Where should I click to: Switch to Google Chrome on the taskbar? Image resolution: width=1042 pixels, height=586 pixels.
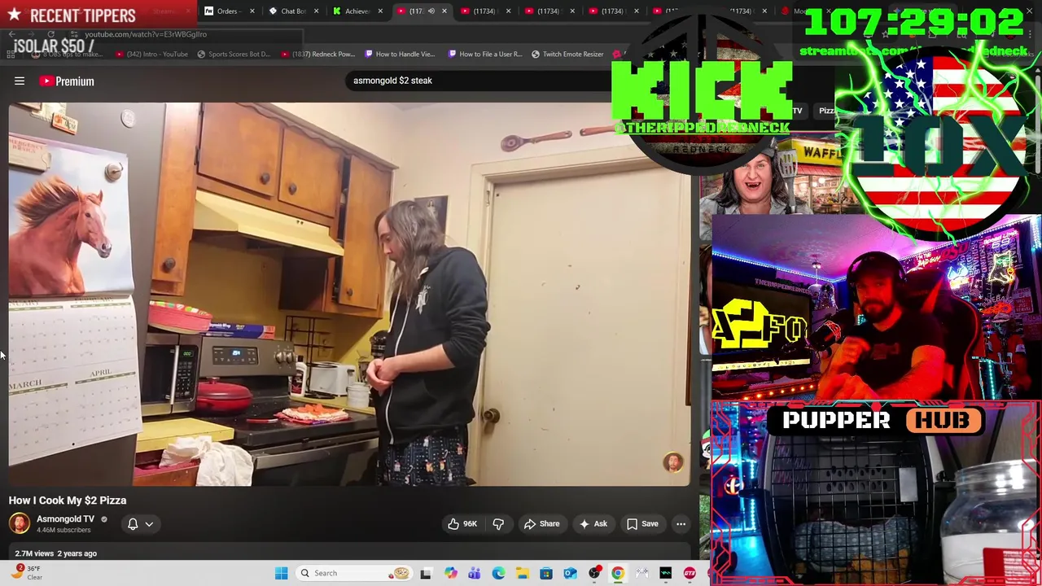click(x=618, y=573)
